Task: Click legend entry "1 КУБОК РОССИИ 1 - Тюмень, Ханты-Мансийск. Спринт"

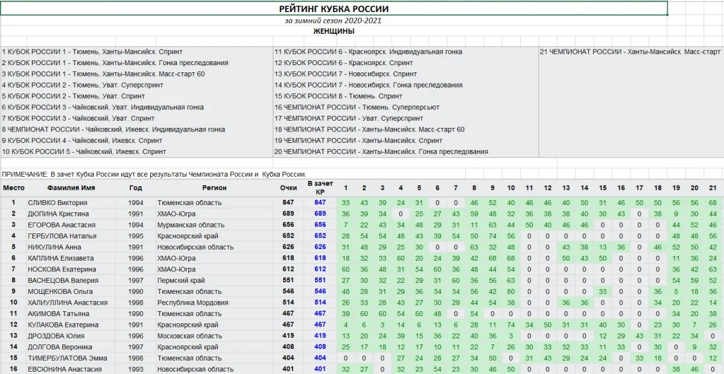Action: pyautogui.click(x=92, y=52)
